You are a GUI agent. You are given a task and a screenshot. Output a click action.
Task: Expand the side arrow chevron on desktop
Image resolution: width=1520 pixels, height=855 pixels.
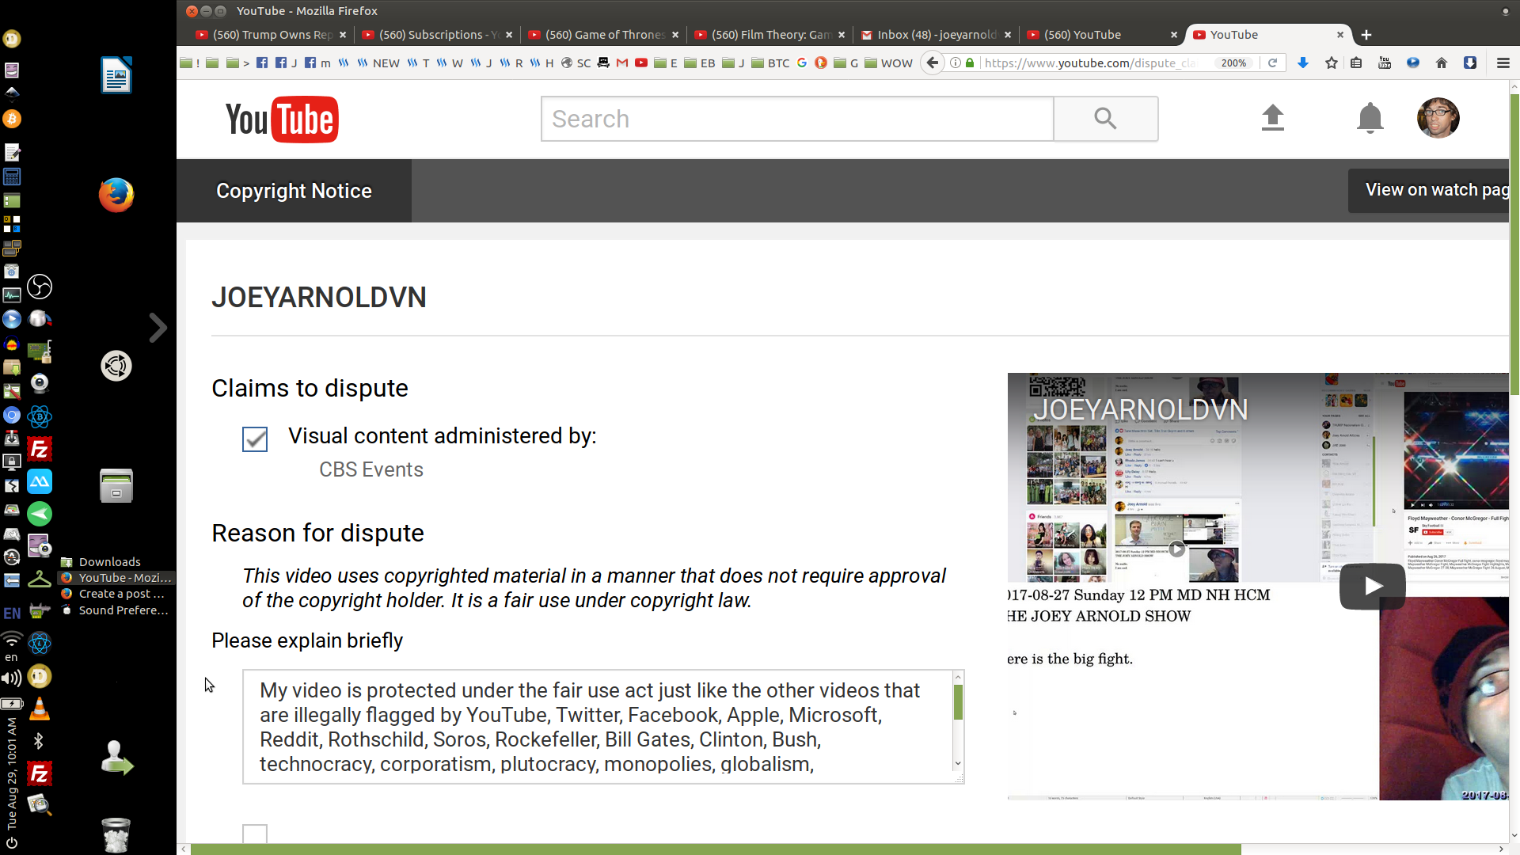point(158,327)
